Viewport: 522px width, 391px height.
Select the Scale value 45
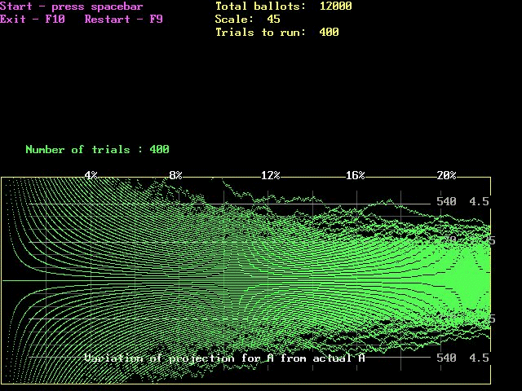(274, 20)
